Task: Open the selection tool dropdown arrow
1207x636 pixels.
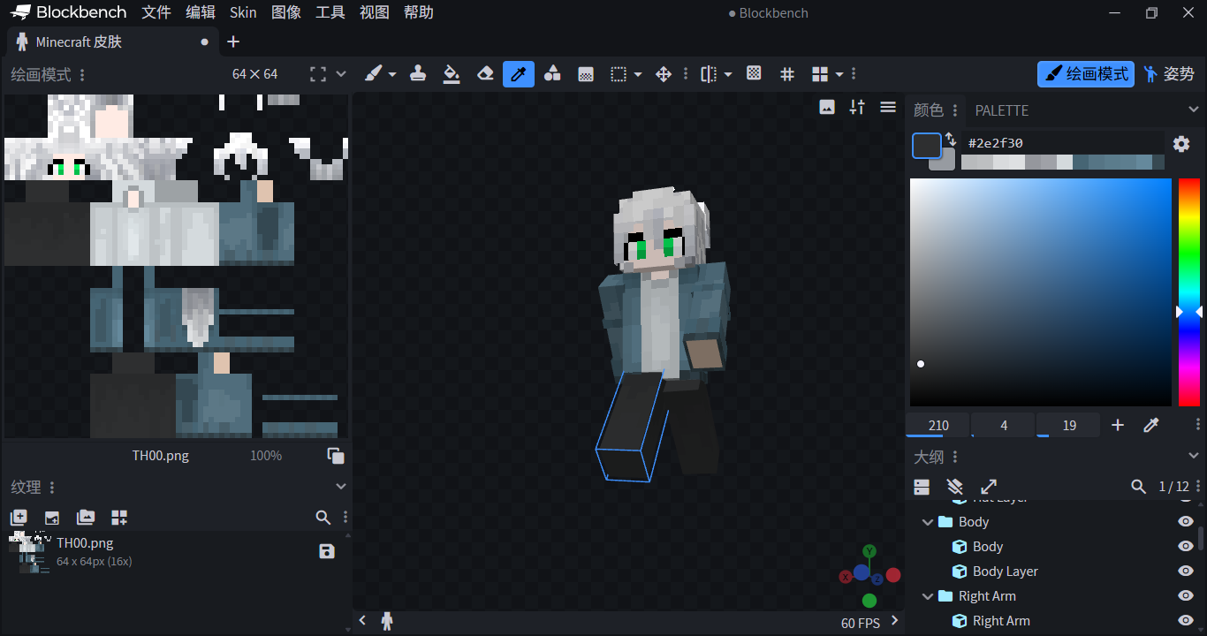Action: (x=638, y=74)
